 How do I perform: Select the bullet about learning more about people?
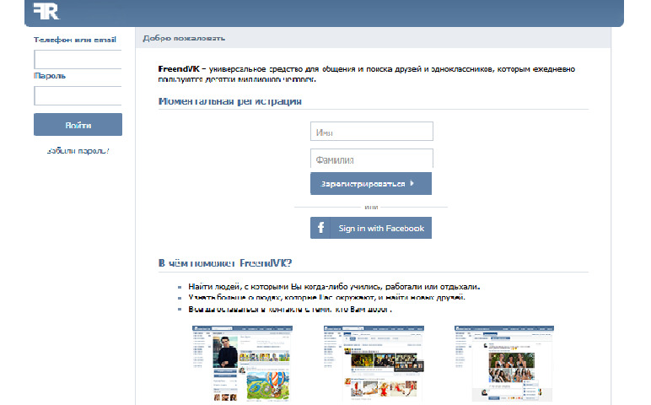[x=326, y=297]
